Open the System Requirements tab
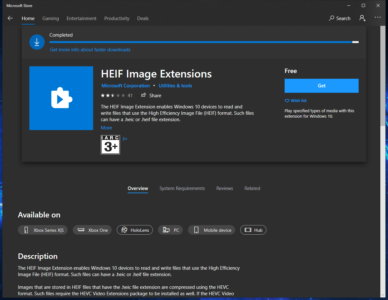The width and height of the screenshot is (388, 300). click(182, 188)
